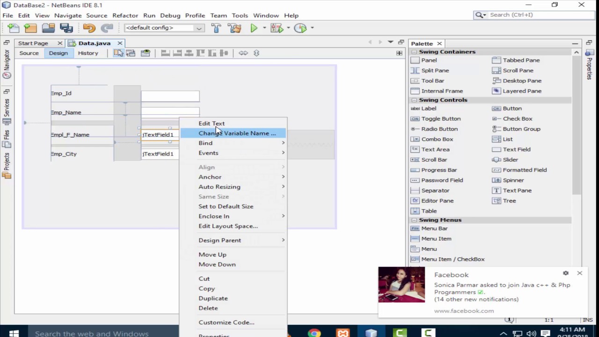Open the Run Project dropdown arrow
This screenshot has height=337, width=599.
[x=264, y=28]
